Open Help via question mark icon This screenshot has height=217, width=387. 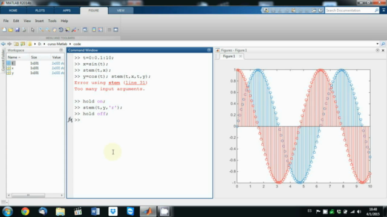[320, 10]
